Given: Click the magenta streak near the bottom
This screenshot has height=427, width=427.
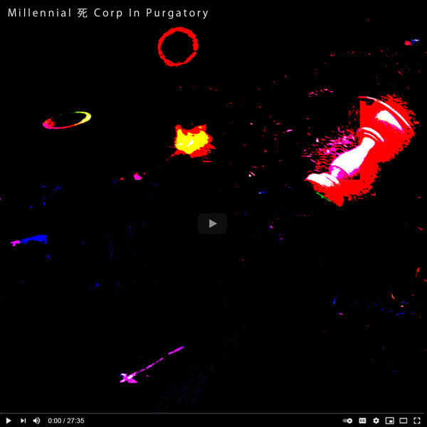Looking at the screenshot, I should point(153,363).
